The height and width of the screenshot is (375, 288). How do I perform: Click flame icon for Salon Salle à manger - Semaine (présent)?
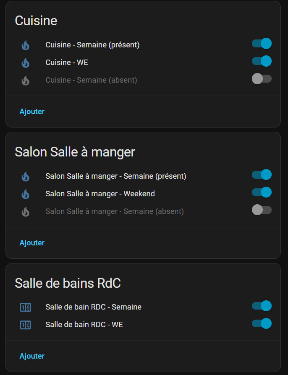[x=26, y=176]
